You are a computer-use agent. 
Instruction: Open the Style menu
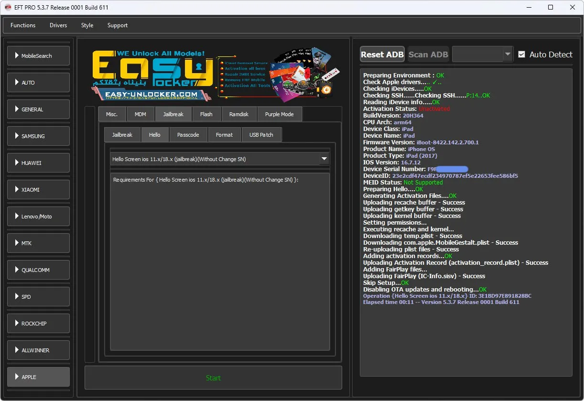point(87,25)
